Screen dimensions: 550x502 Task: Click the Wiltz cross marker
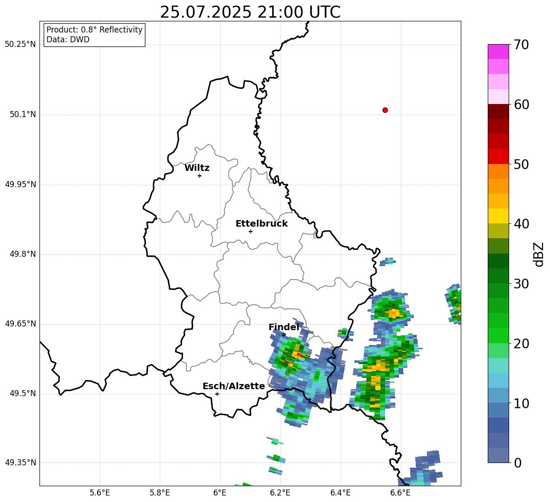199,176
